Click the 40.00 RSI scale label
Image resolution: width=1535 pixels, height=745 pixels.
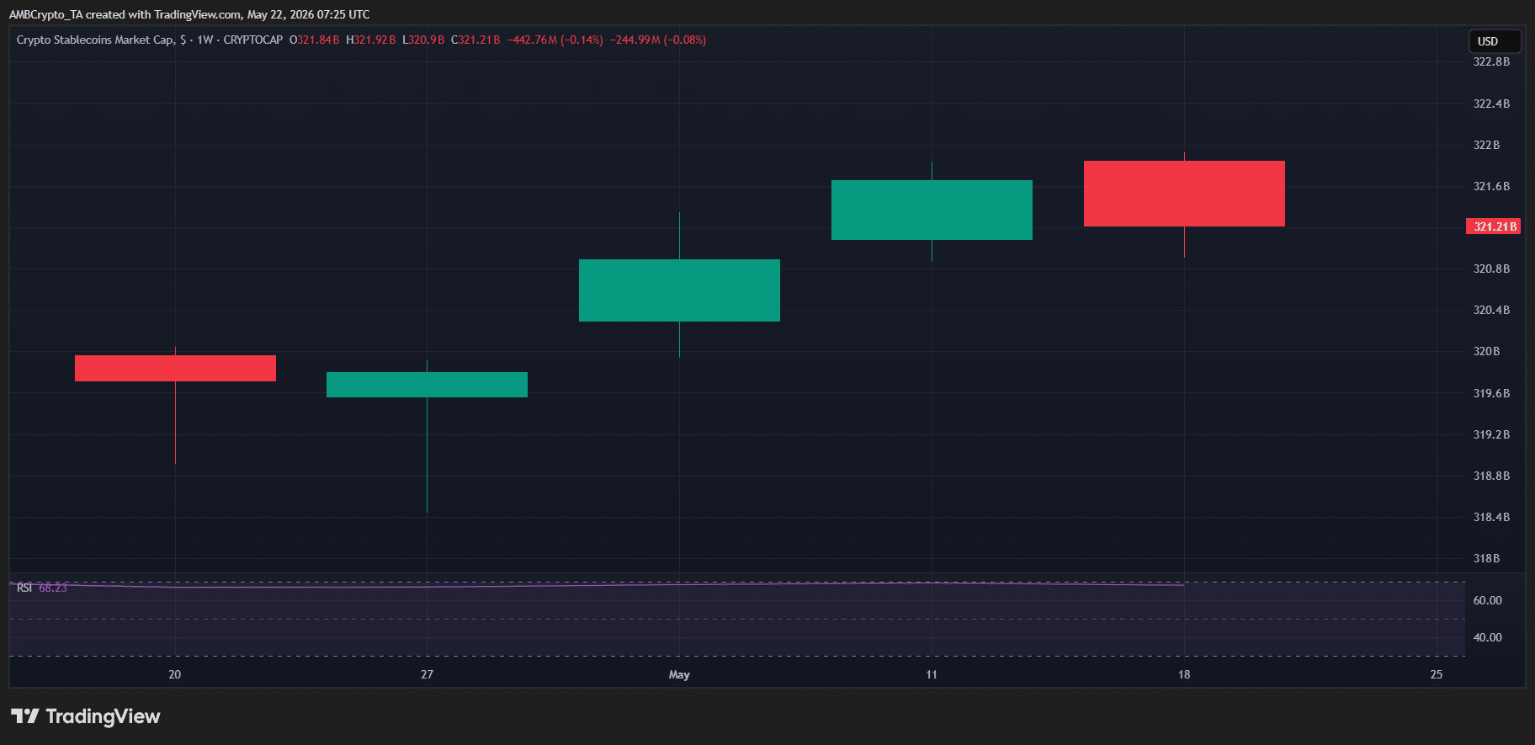tap(1487, 637)
